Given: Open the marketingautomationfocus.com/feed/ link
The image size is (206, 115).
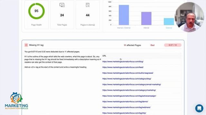Looking at the screenshot, I should (x=123, y=67).
